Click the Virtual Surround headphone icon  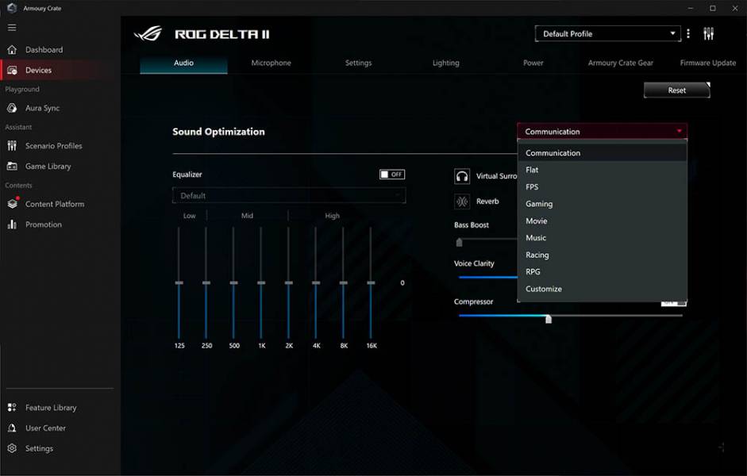coord(462,177)
